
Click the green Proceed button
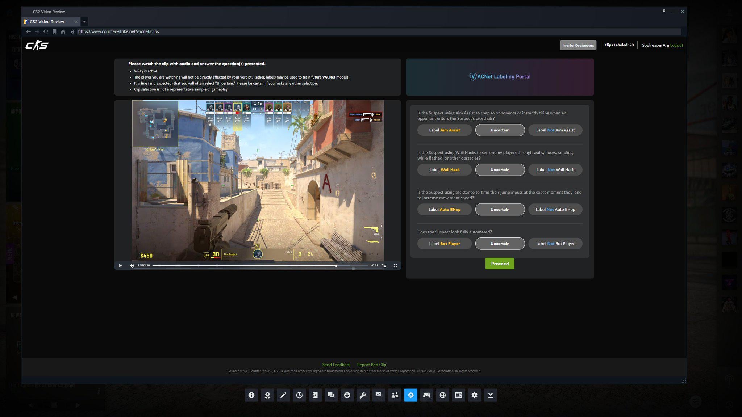point(500,264)
